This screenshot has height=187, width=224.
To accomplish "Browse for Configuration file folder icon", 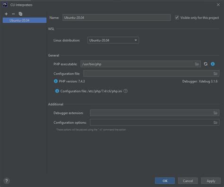I will 215,74.
